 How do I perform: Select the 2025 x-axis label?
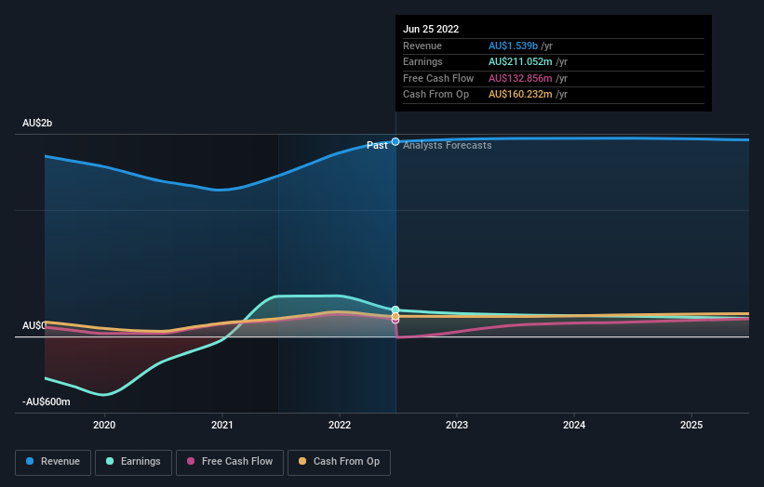pyautogui.click(x=691, y=425)
